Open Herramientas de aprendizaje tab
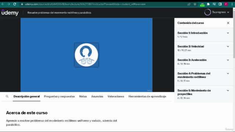235x132 pixels. [x=147, y=96]
